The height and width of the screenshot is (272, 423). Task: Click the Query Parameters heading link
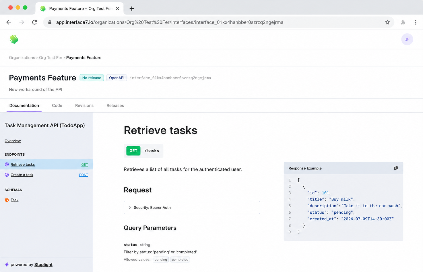pyautogui.click(x=150, y=228)
